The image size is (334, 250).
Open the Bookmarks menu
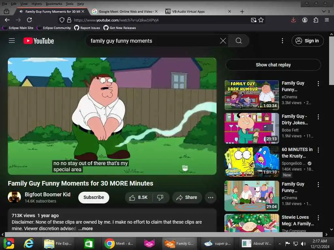(54, 4)
